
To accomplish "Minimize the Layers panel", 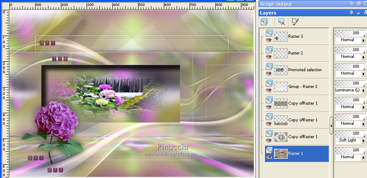I will tap(358, 13).
